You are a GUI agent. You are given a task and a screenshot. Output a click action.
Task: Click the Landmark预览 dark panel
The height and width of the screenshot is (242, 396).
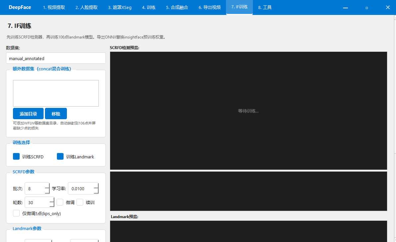(x=249, y=231)
